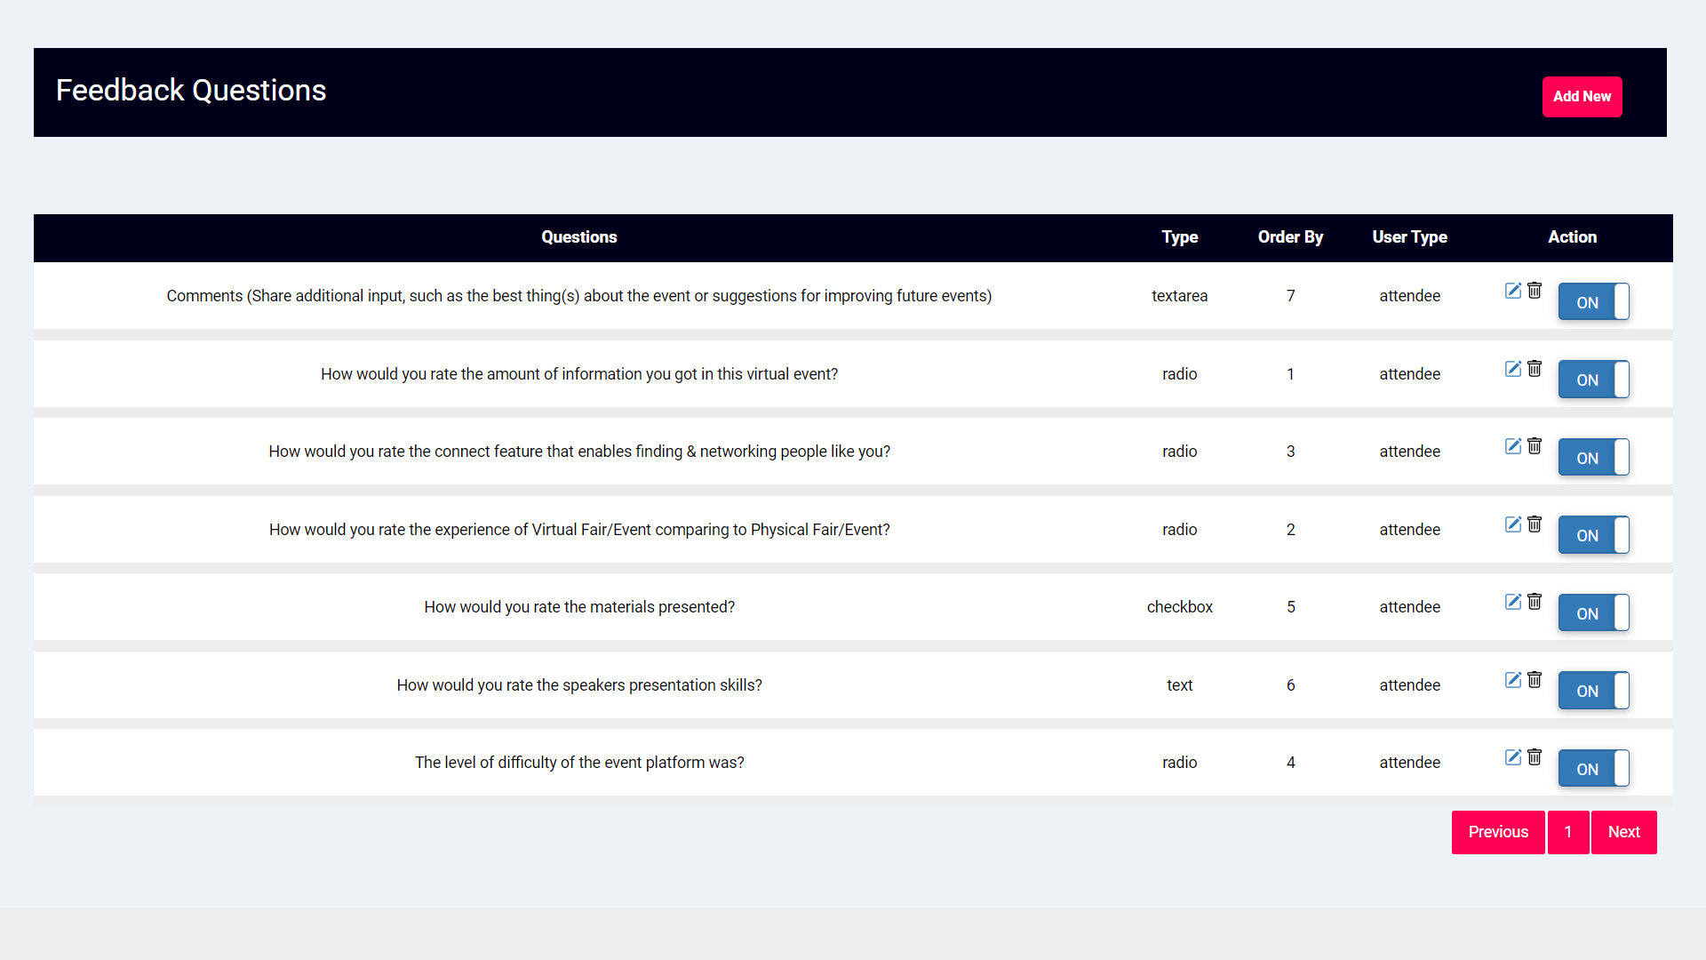Toggle the speakers presentation skills switch

click(1593, 691)
